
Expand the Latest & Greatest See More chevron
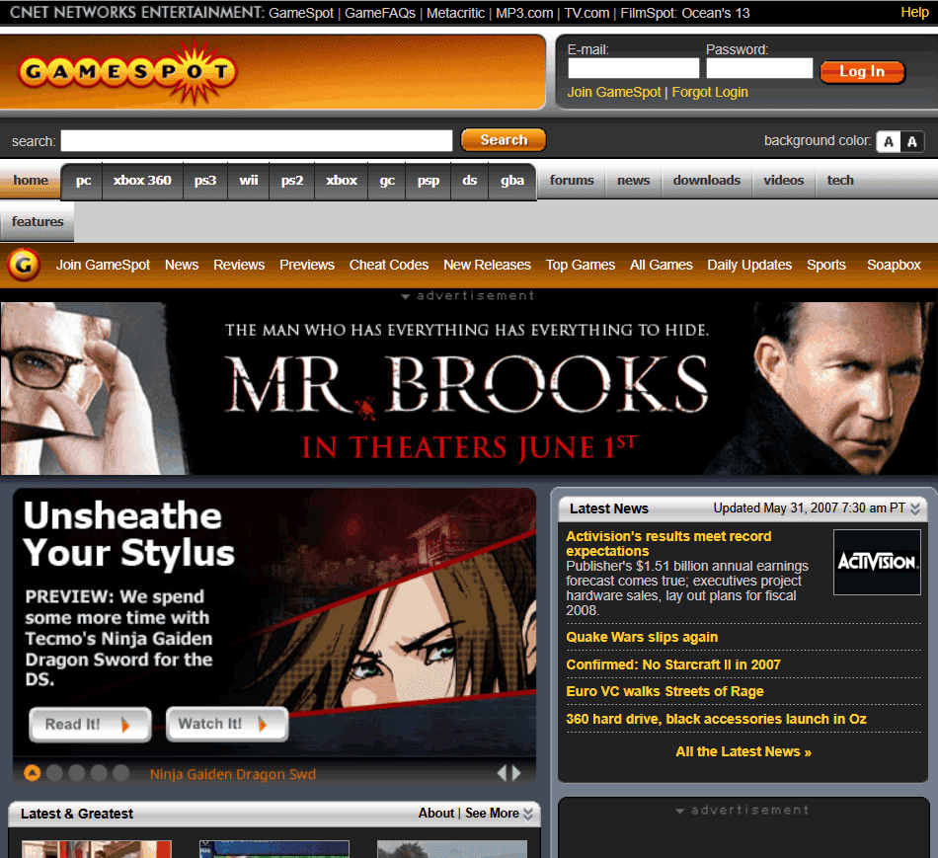528,814
